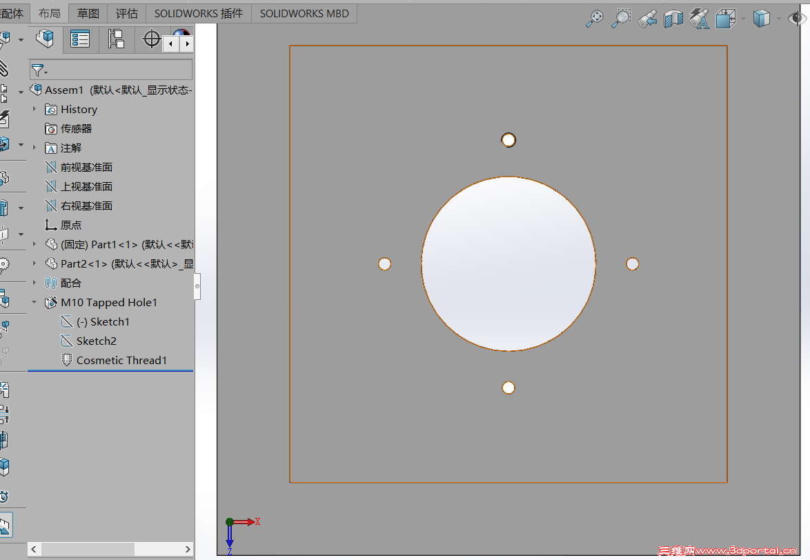
Task: Open View Orientation dropdown arrow
Action: [743, 19]
